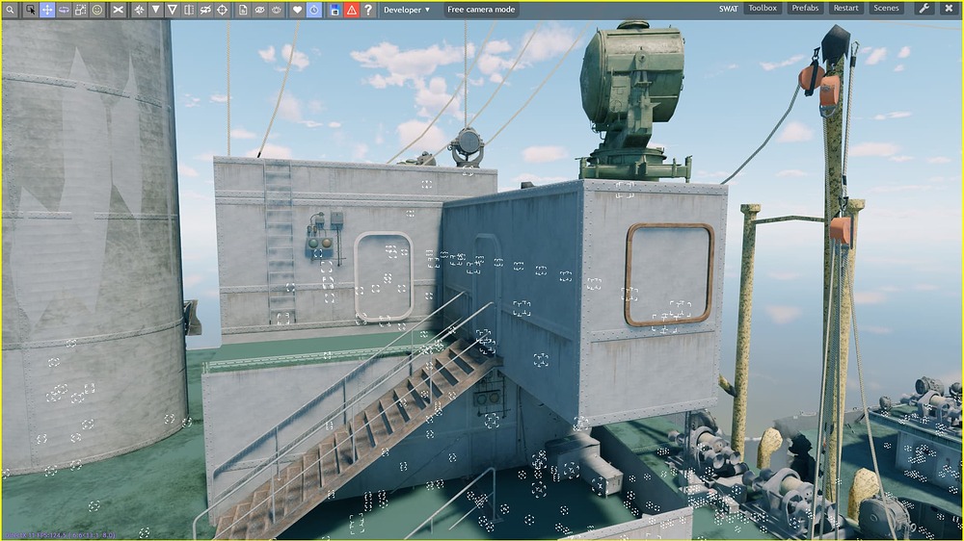Click the magnifier search icon
Screen dimensions: 964x541
click(x=11, y=10)
